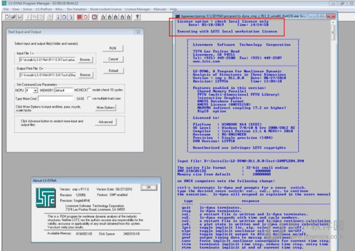Click the 'Available Memory' value in About dialog
This screenshot has width=355, height=251.
pos(84,234)
